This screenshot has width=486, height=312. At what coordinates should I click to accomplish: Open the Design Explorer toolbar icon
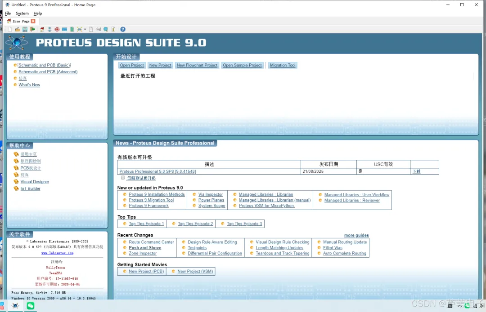[79, 29]
